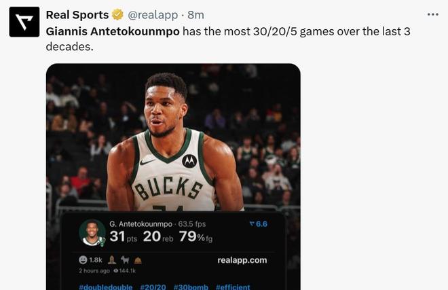Click the realapp.com text on card
The image size is (448, 290).
(242, 259)
